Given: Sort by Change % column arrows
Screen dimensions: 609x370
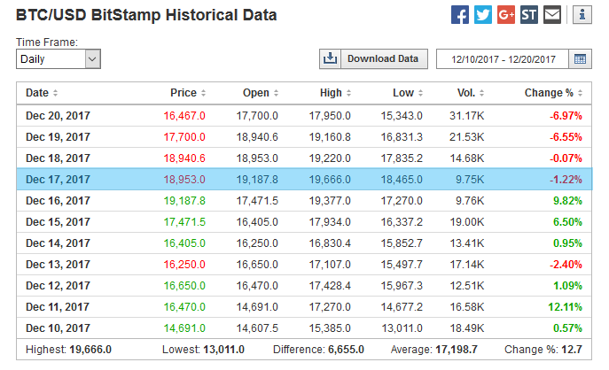Looking at the screenshot, I should click(580, 93).
